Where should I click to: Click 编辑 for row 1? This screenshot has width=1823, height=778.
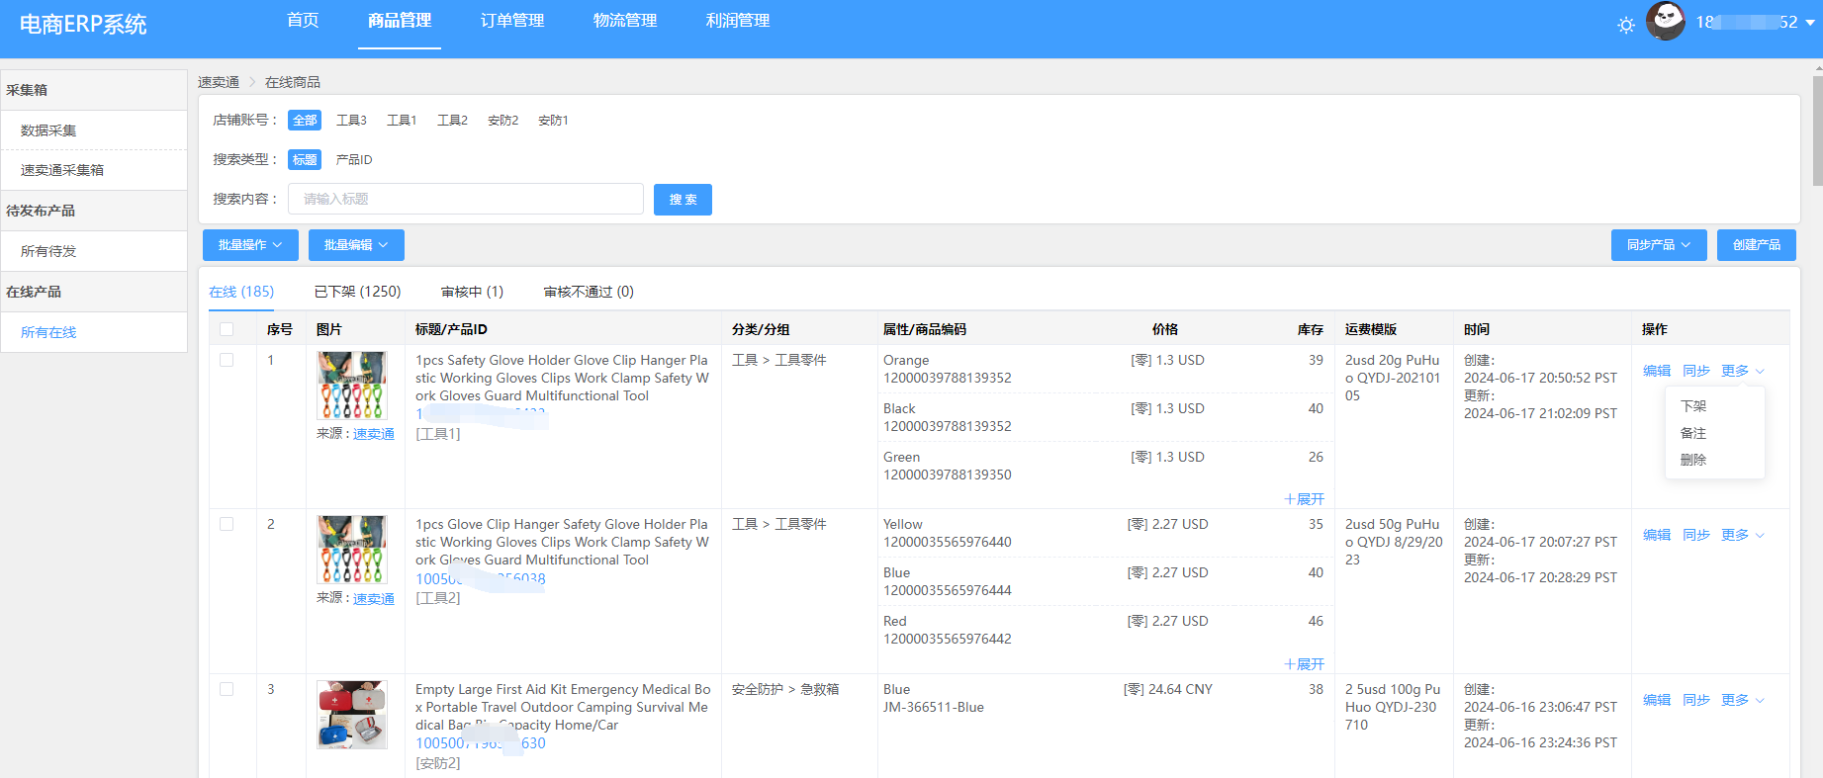(x=1657, y=371)
